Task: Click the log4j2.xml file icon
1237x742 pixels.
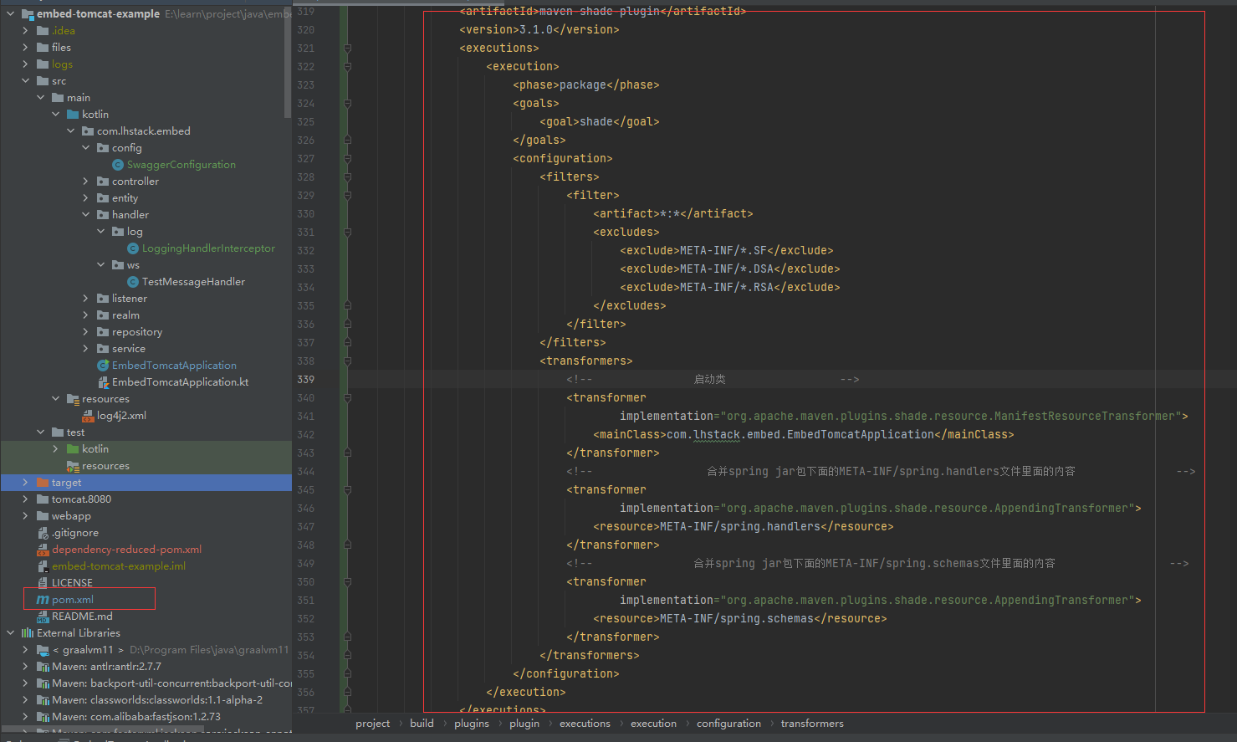Action: point(88,416)
